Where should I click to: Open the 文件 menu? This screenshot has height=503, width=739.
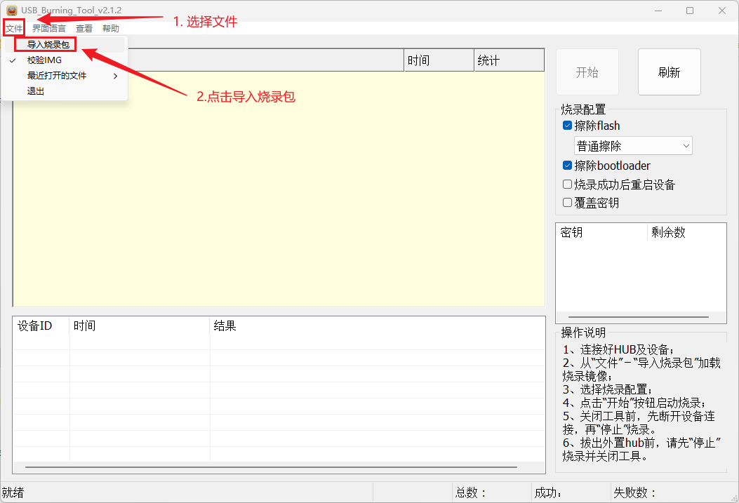[x=14, y=29]
